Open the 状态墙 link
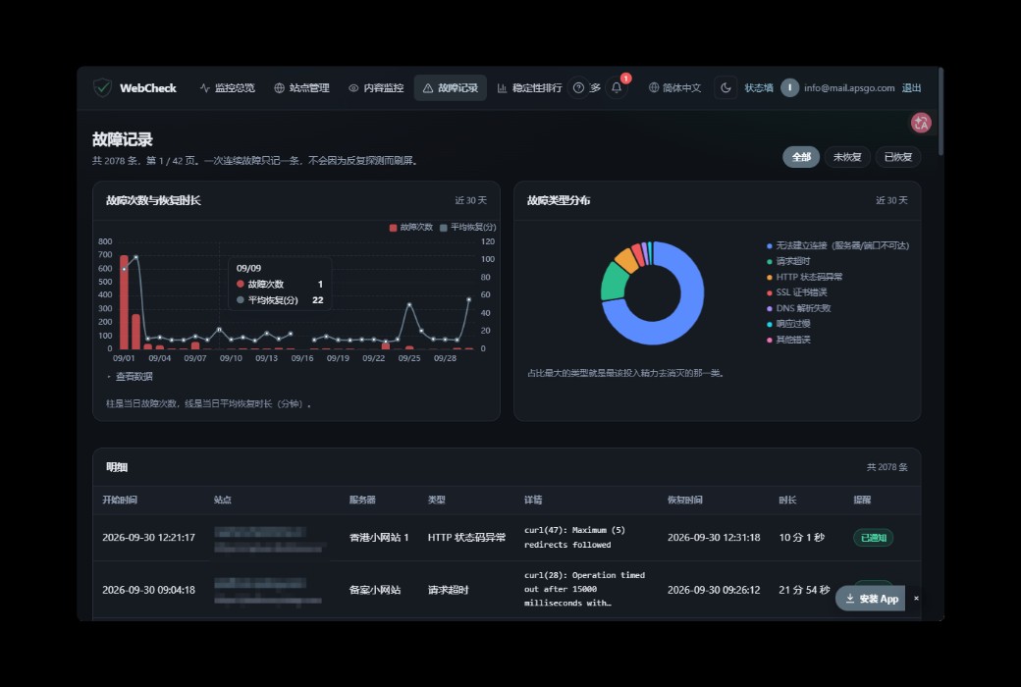 pos(759,88)
